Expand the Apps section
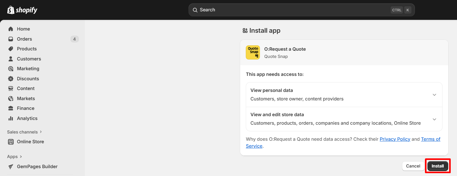Screen dimensions: 457x176 15,156
